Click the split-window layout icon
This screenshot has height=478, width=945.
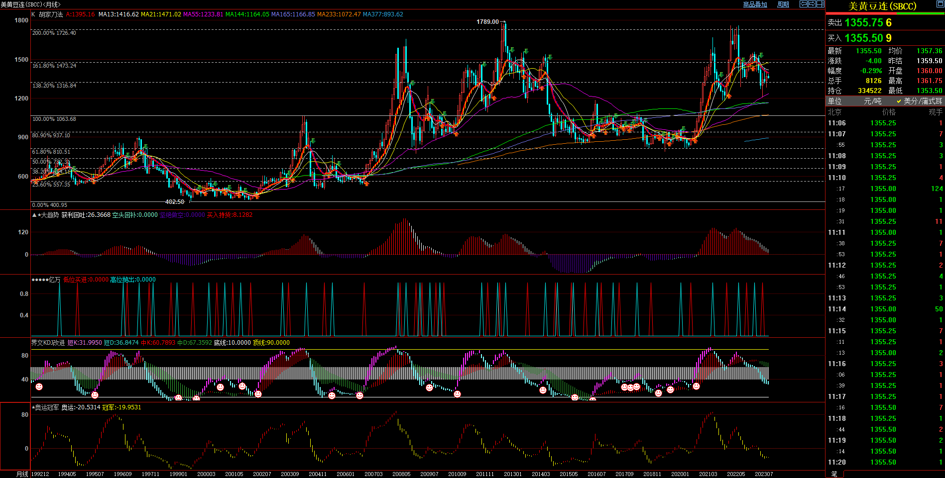click(820, 4)
